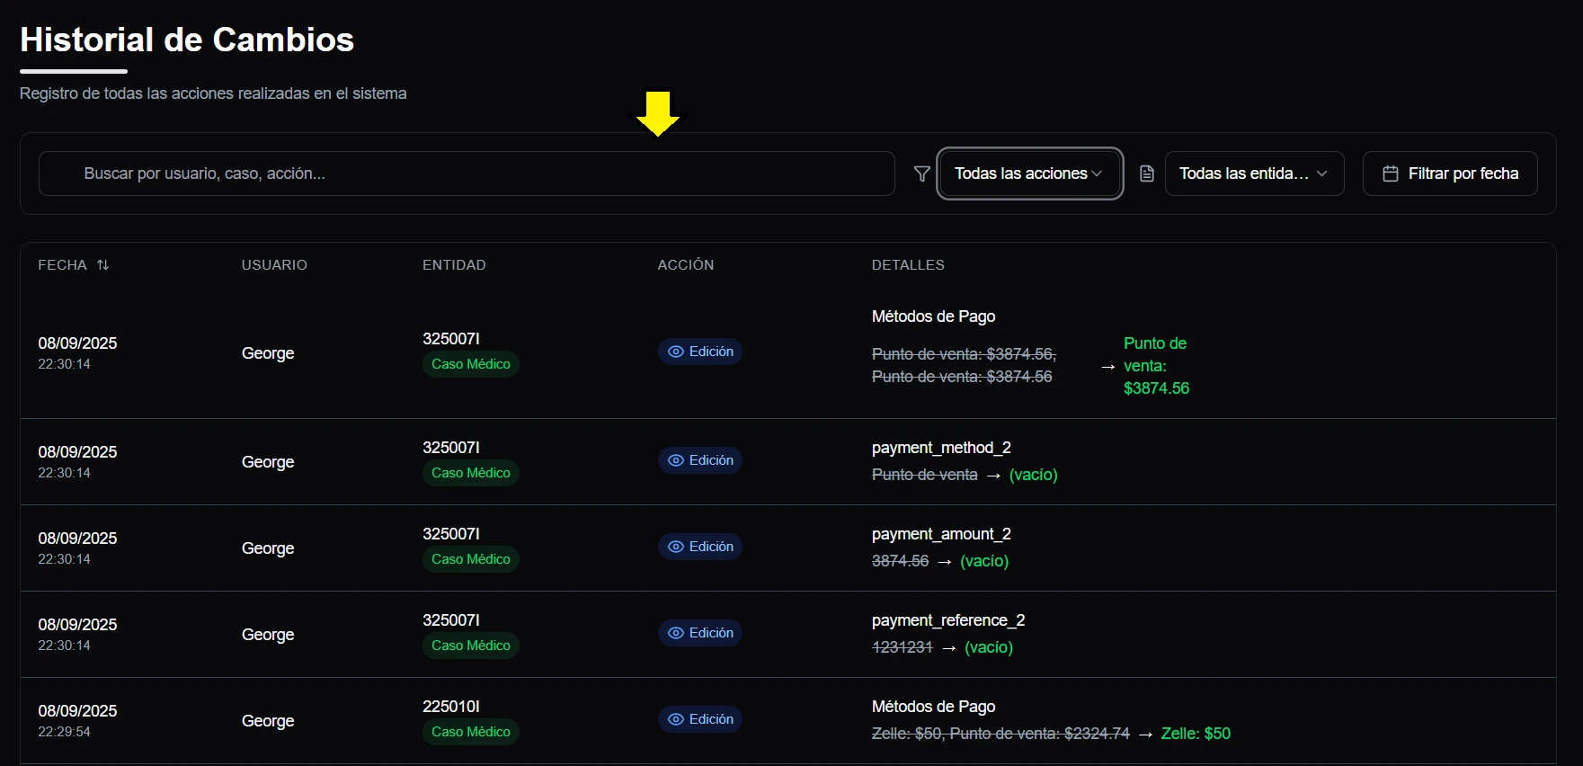Click chevron arrow of Todas las acciones
The width and height of the screenshot is (1583, 766).
coord(1098,174)
